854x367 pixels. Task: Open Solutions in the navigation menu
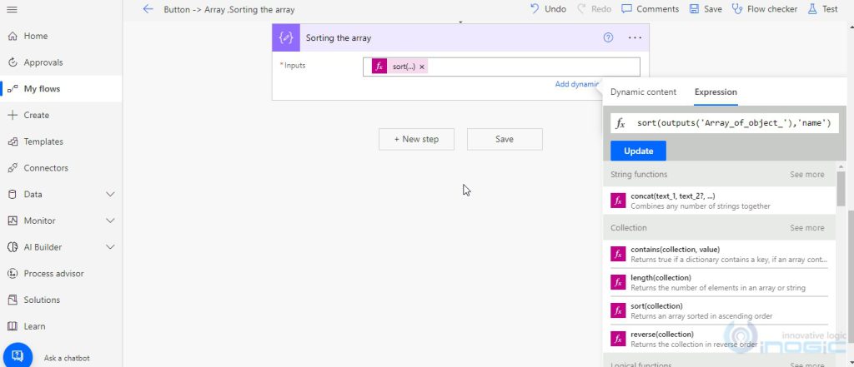61,300
